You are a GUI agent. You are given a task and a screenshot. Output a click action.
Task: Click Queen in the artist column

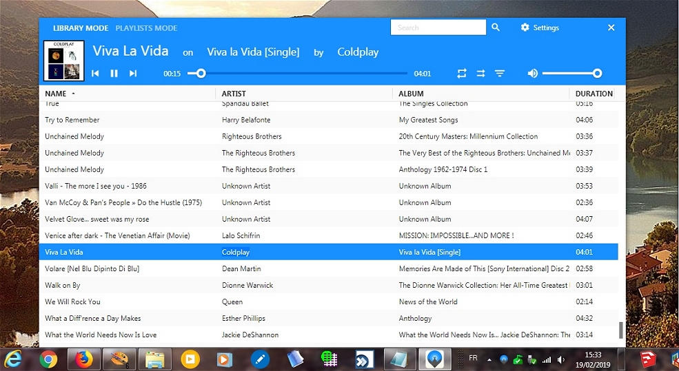click(232, 301)
